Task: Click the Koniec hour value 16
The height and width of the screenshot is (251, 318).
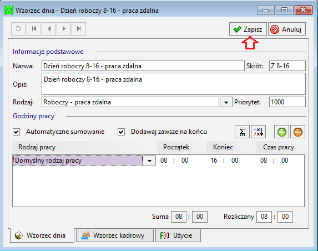Action: tap(214, 160)
